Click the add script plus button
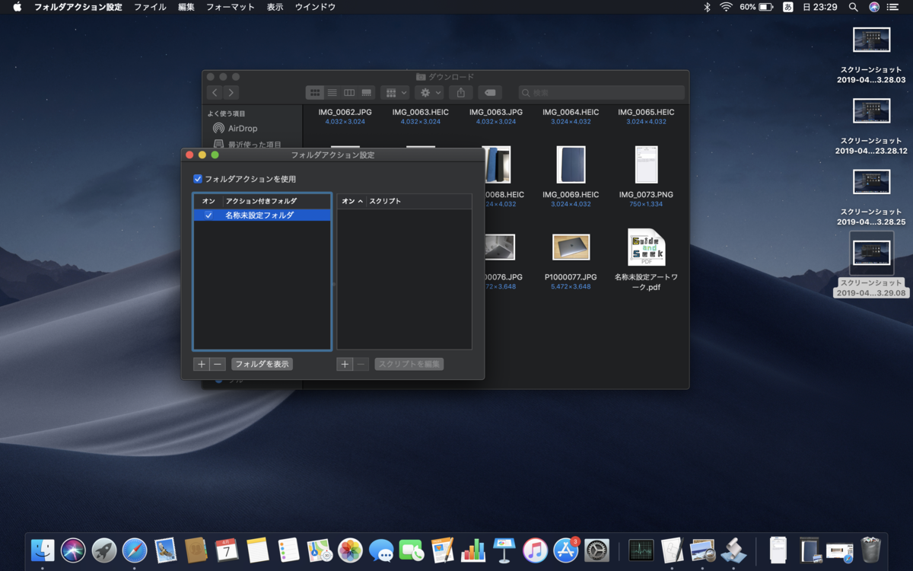The height and width of the screenshot is (571, 913). (345, 365)
